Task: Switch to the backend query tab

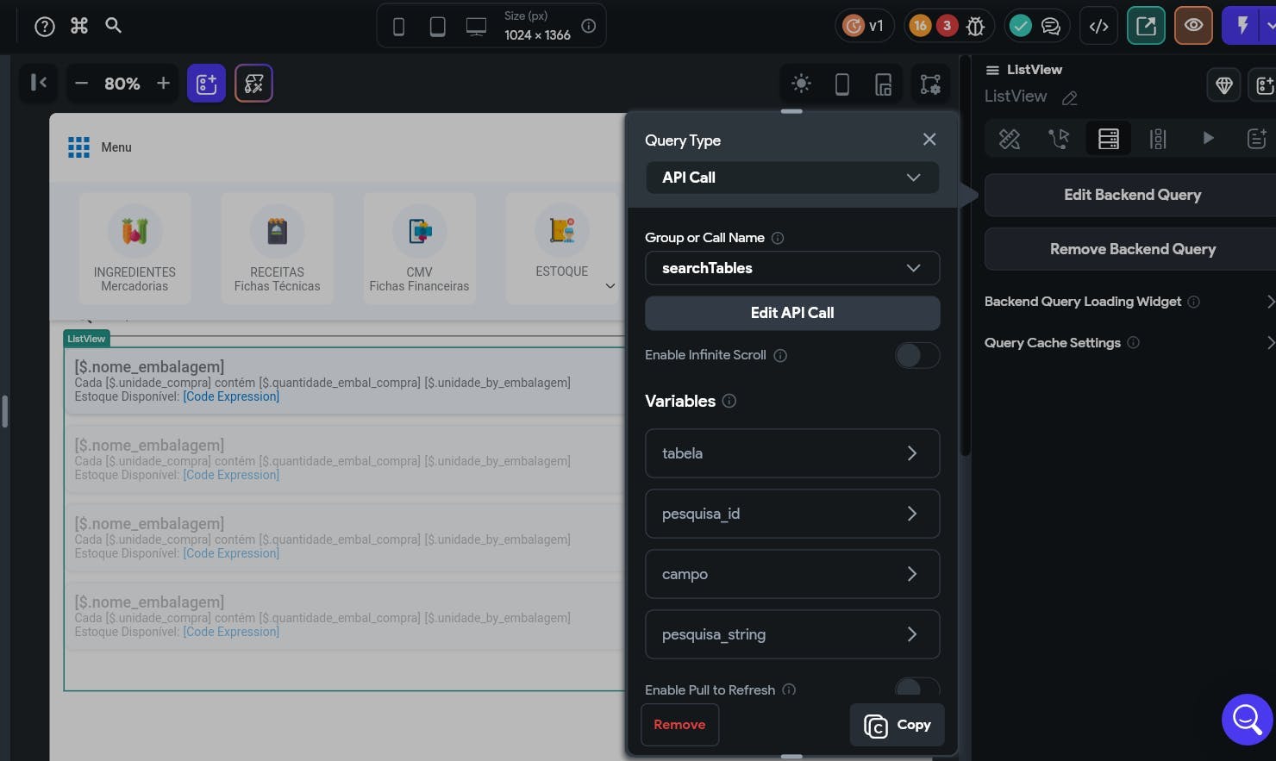Action: [1109, 138]
